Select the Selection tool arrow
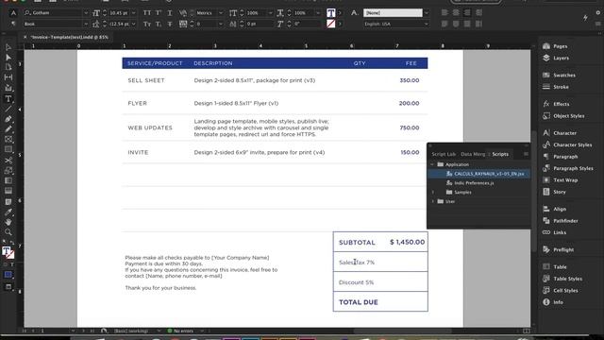Image resolution: width=604 pixels, height=340 pixels. pyautogui.click(x=8, y=47)
